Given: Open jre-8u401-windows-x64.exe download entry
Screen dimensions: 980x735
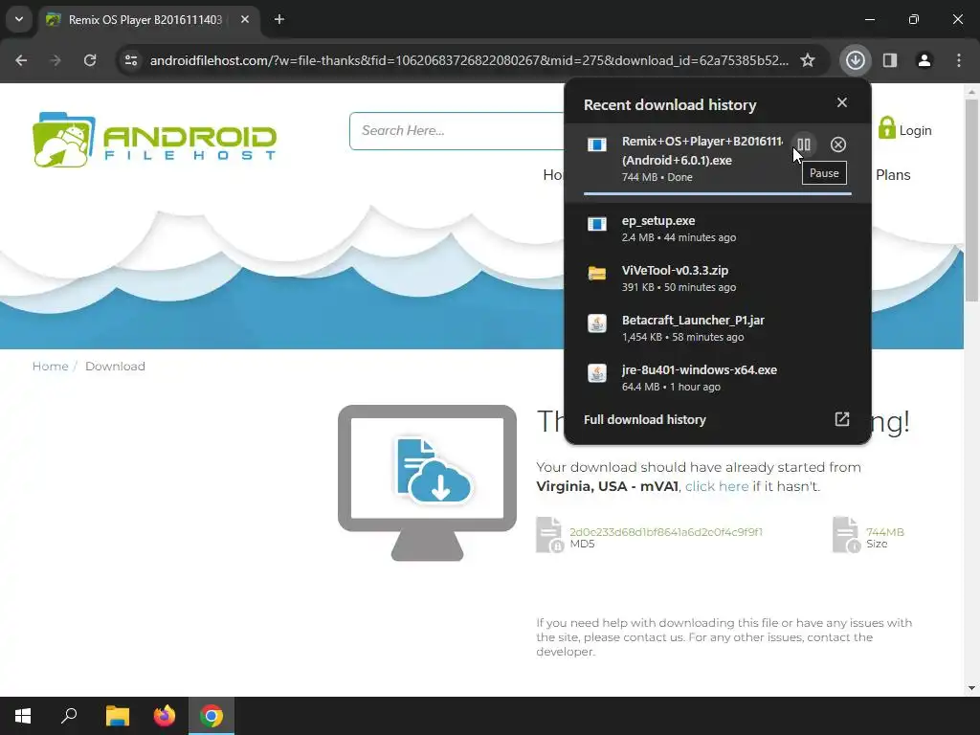Looking at the screenshot, I should point(718,377).
